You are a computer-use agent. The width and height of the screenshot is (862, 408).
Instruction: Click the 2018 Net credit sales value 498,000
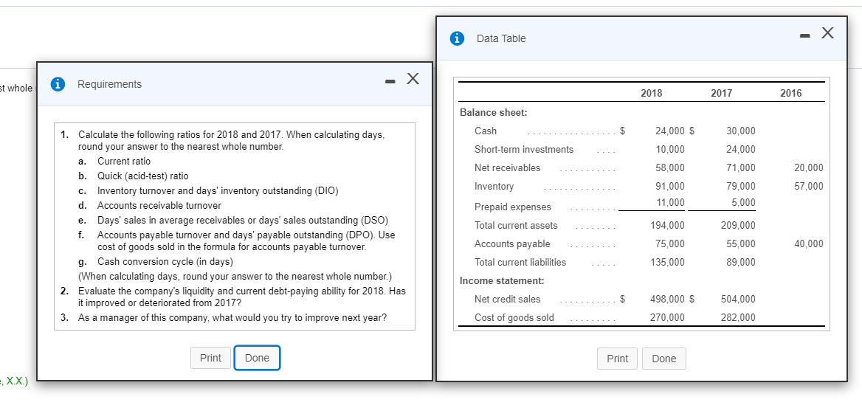tap(667, 300)
